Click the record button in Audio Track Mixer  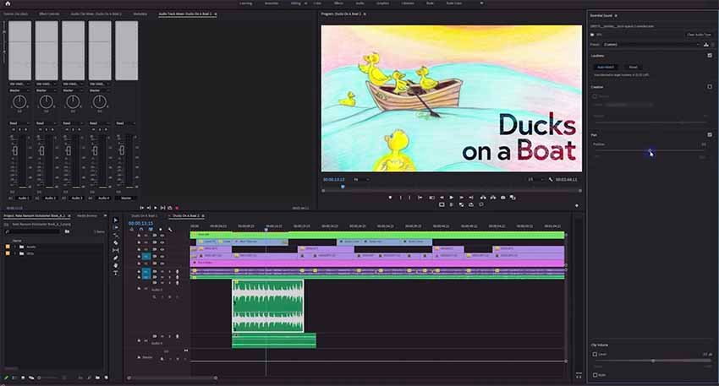click(x=177, y=208)
